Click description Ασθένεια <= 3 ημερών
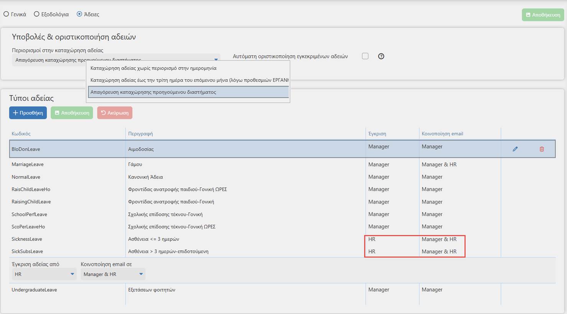This screenshot has height=314, width=567. pyautogui.click(x=153, y=239)
